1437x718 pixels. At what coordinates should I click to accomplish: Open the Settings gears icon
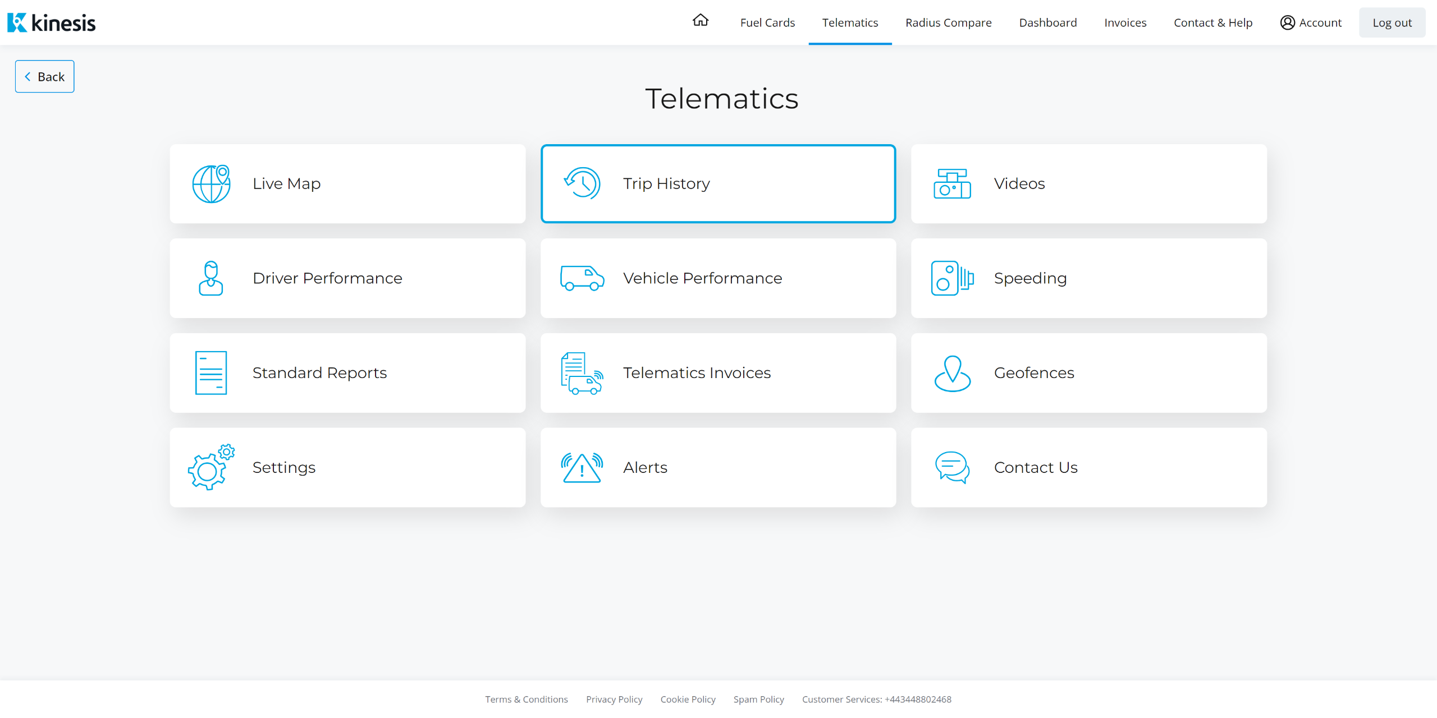[211, 467]
